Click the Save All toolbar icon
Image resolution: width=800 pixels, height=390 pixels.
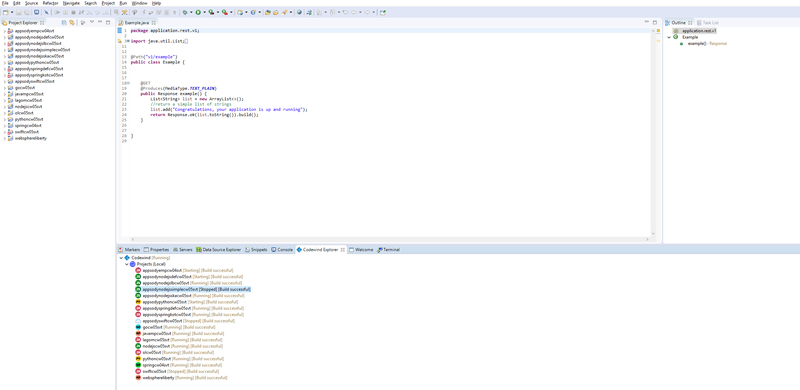tap(26, 12)
